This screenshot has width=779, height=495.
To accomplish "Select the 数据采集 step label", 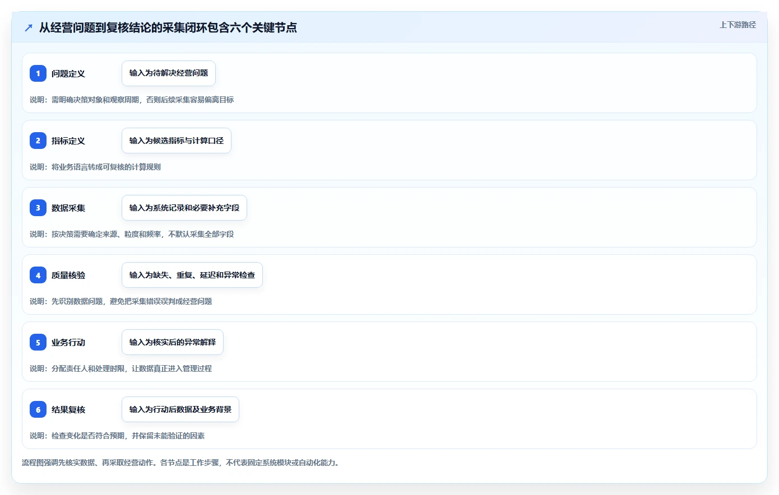I will point(68,208).
